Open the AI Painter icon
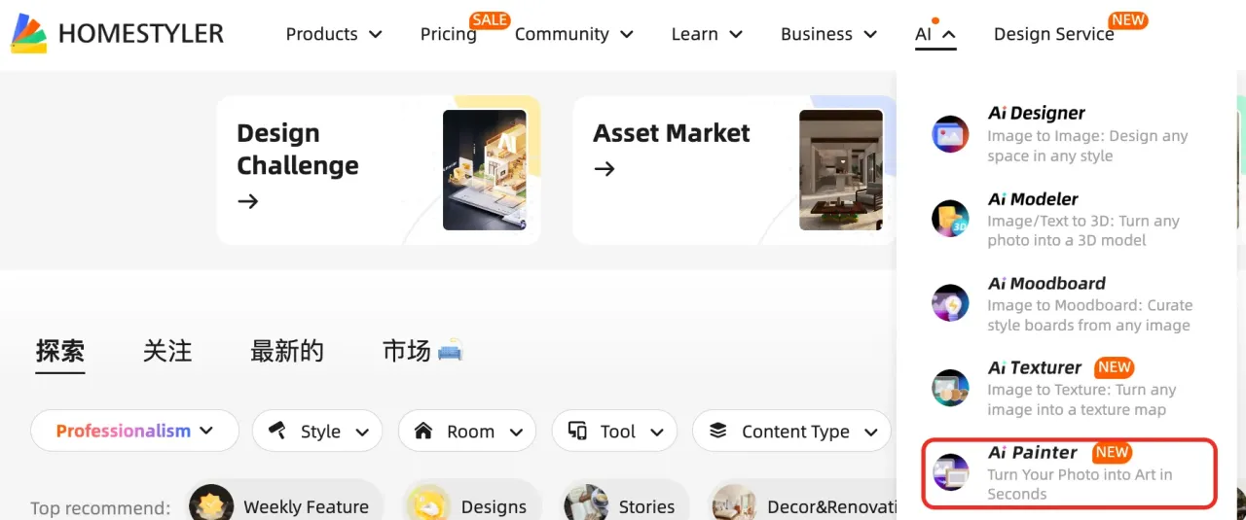1246x520 pixels. (950, 471)
